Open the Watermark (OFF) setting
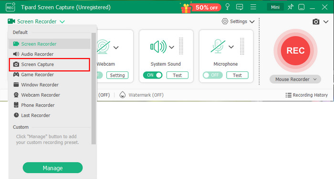334x179 pixels. (x=146, y=95)
